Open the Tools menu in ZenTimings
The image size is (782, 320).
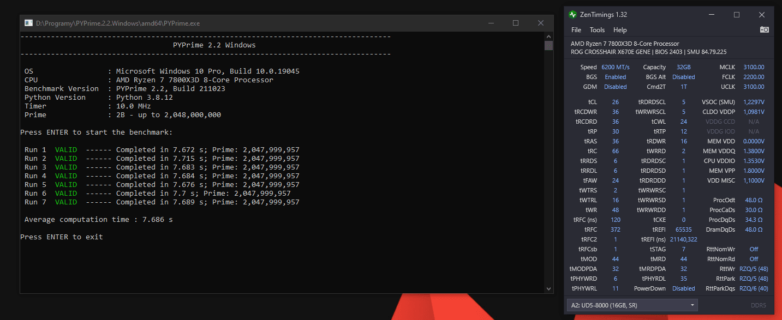pos(597,30)
